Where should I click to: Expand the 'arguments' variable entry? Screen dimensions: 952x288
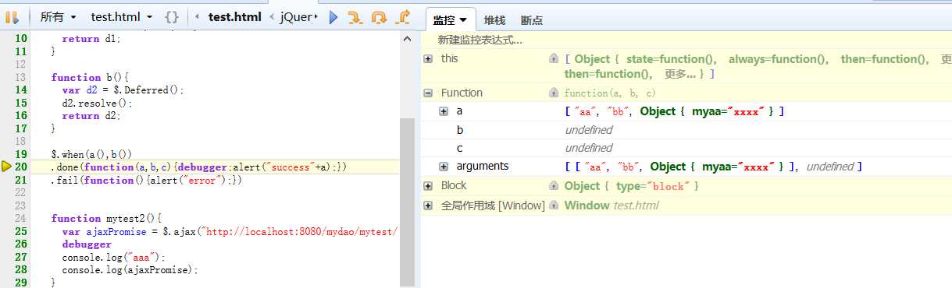tap(444, 166)
